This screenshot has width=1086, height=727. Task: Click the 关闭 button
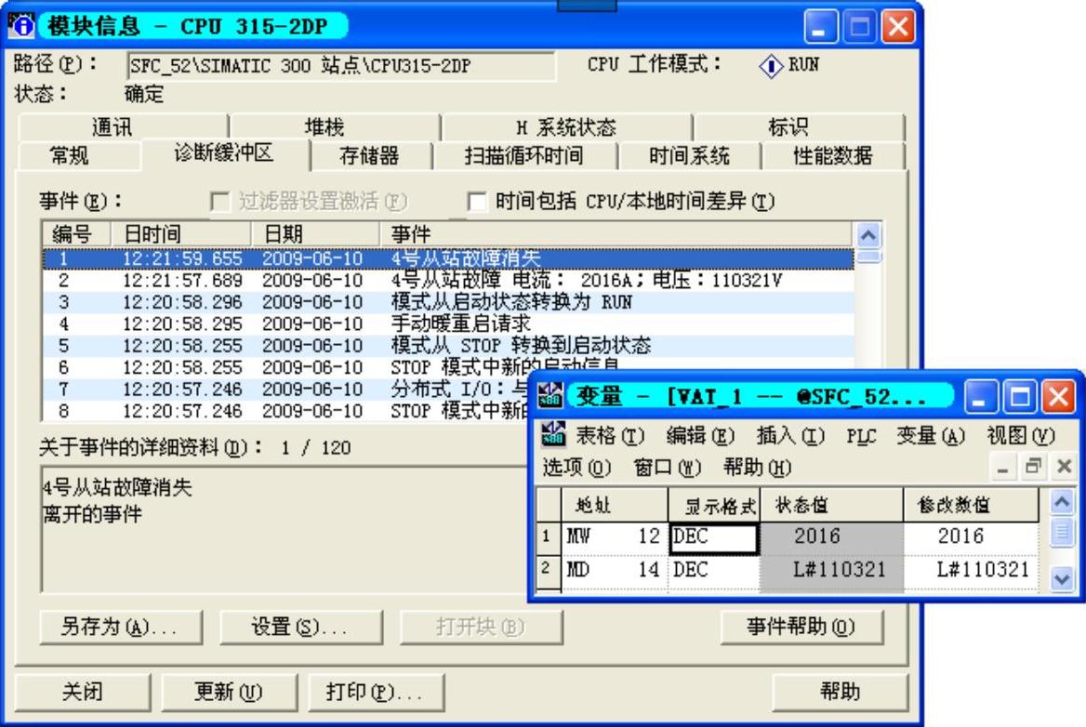tap(83, 693)
